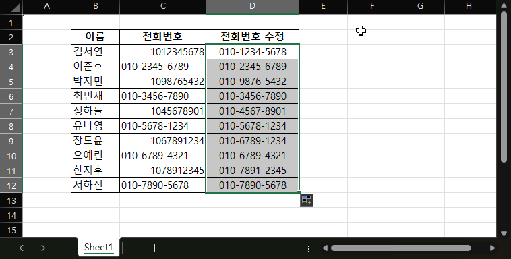Click cell containing 1078912345
Image resolution: width=511 pixels, height=259 pixels.
(x=163, y=170)
